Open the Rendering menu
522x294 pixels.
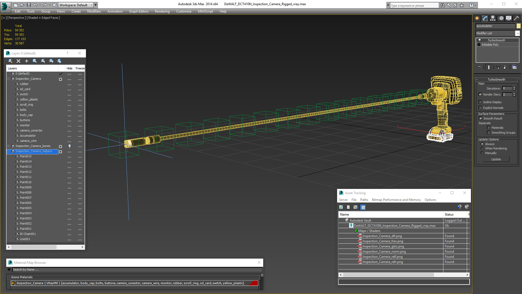coord(162,11)
